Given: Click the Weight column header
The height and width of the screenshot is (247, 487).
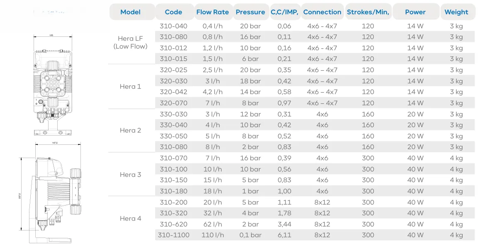Looking at the screenshot, I should point(456,12).
